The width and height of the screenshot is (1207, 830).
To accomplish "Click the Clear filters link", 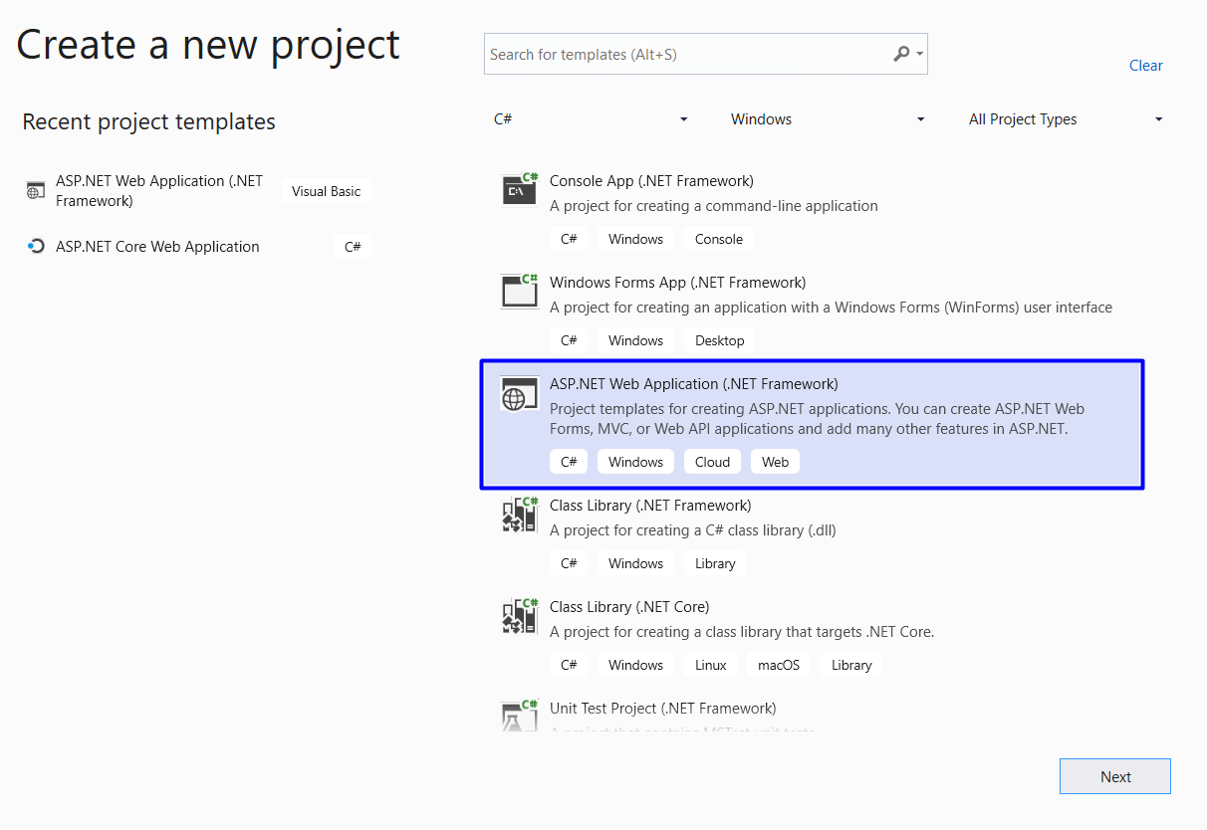I will (1146, 66).
